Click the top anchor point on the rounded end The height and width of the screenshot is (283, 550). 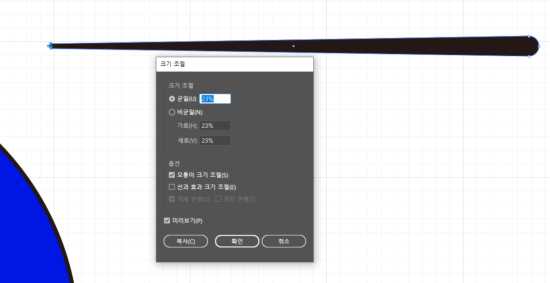click(529, 36)
